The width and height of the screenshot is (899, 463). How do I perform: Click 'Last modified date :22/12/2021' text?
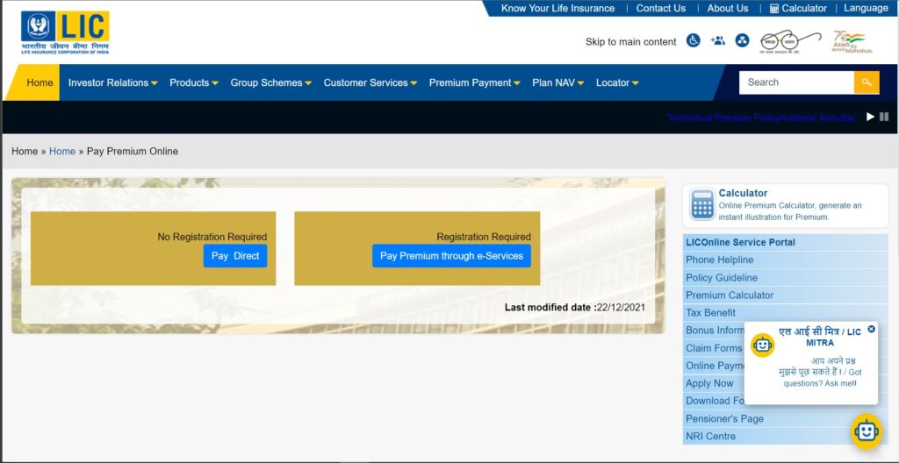[x=575, y=307]
